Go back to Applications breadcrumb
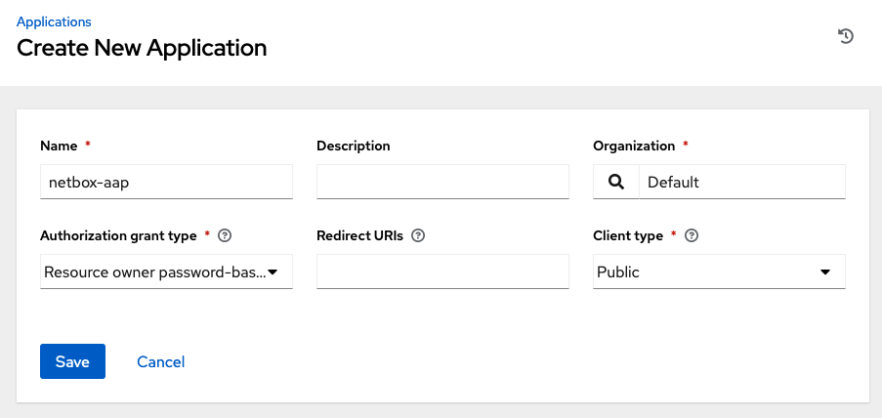 pos(54,21)
